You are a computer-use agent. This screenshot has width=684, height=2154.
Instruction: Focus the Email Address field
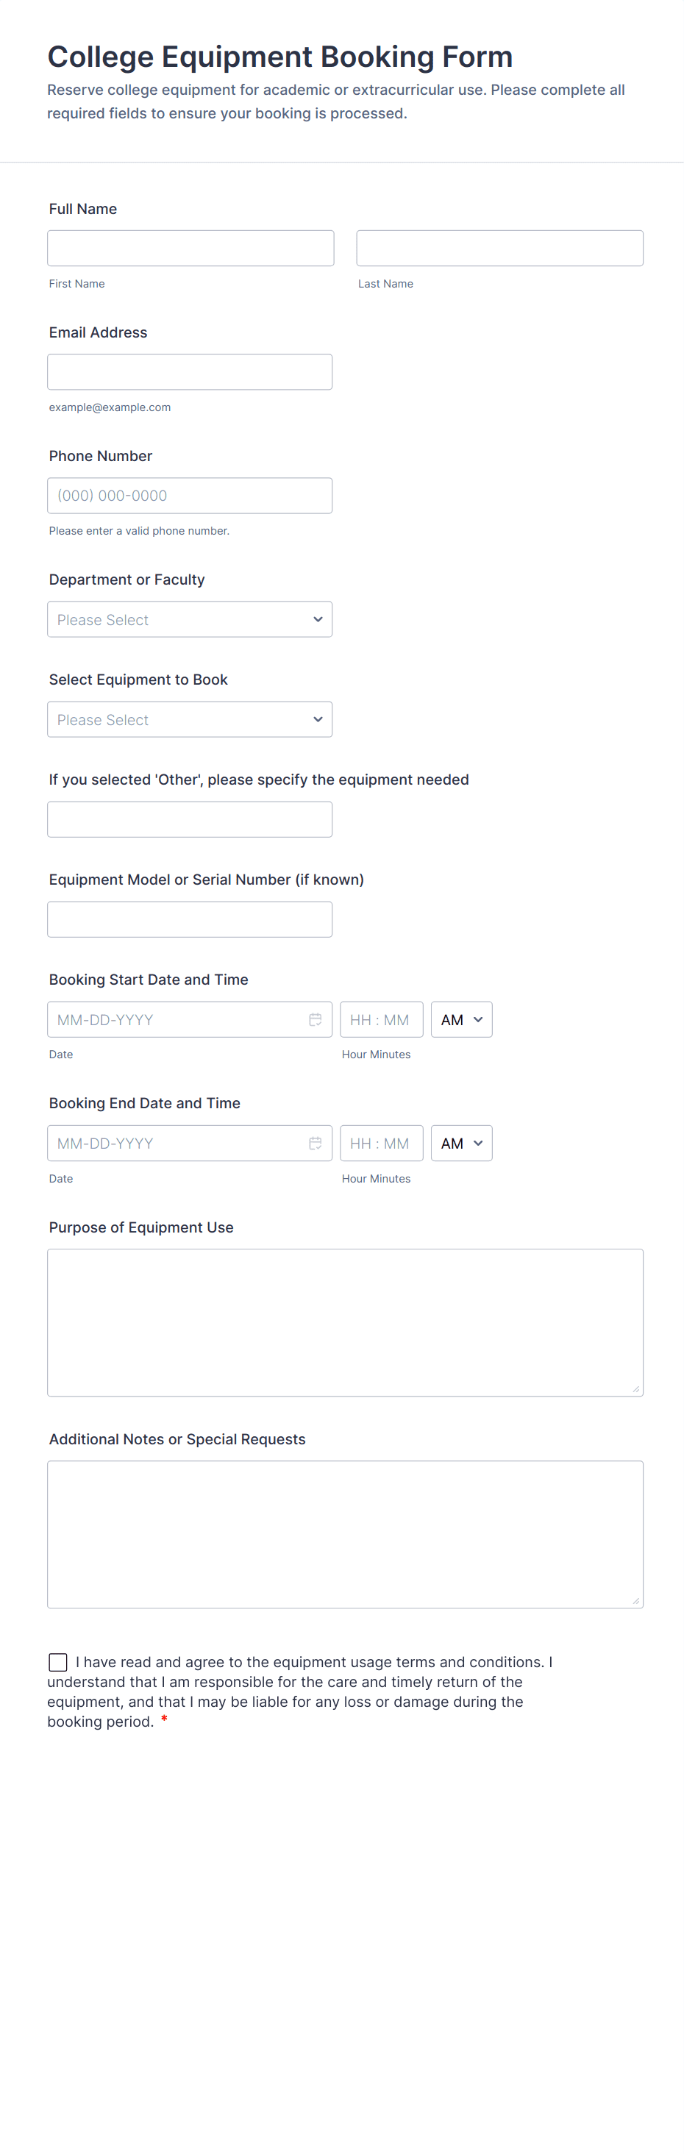(190, 372)
